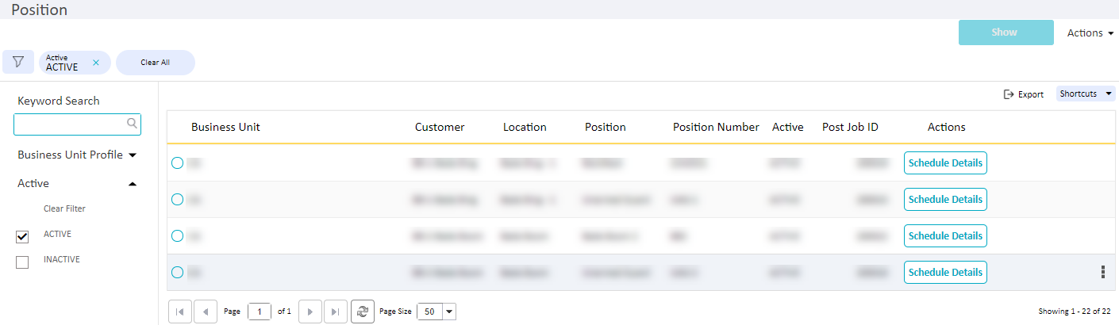This screenshot has width=1119, height=325.
Task: Sort by Position Number column header
Action: (716, 127)
